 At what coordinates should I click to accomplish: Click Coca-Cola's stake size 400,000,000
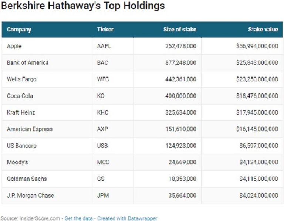180,96
